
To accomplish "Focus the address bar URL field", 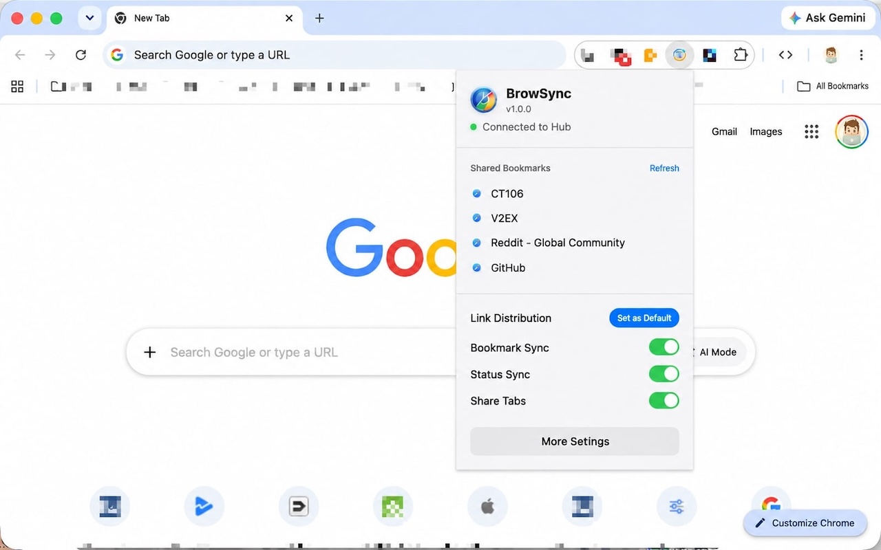I will (x=335, y=55).
